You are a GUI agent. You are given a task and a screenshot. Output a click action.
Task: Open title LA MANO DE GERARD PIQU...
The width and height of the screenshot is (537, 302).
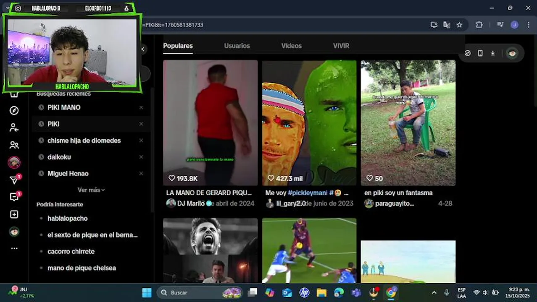point(209,193)
